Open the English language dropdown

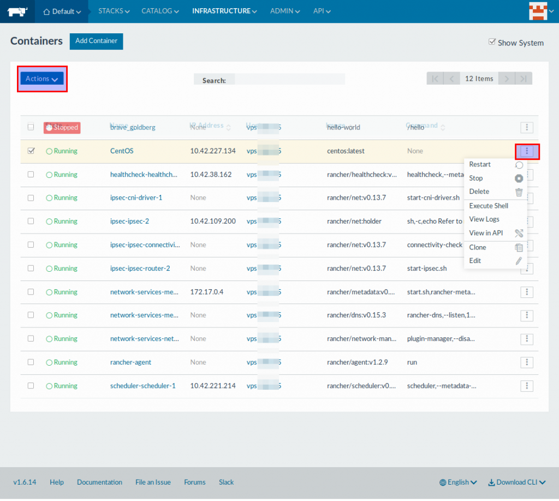pyautogui.click(x=457, y=482)
